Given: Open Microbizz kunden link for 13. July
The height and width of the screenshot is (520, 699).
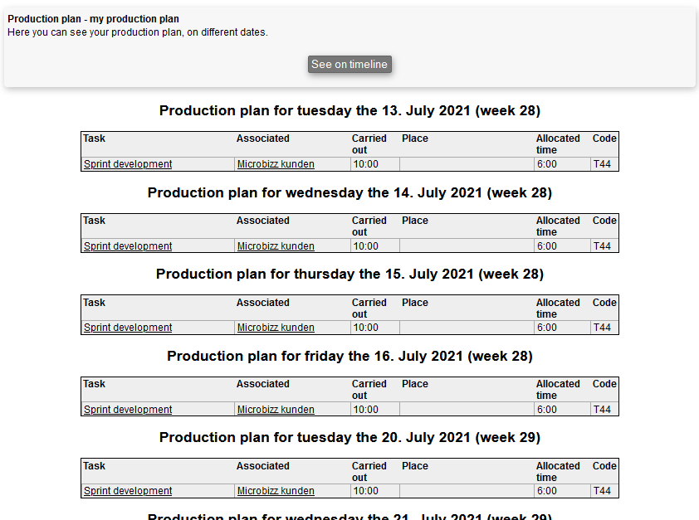Looking at the screenshot, I should coord(276,164).
